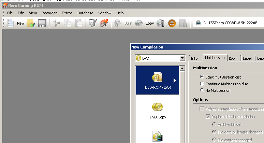Viewport: 264px width, 143px height.
Task: Open the Recorder menu
Action: (49, 13)
